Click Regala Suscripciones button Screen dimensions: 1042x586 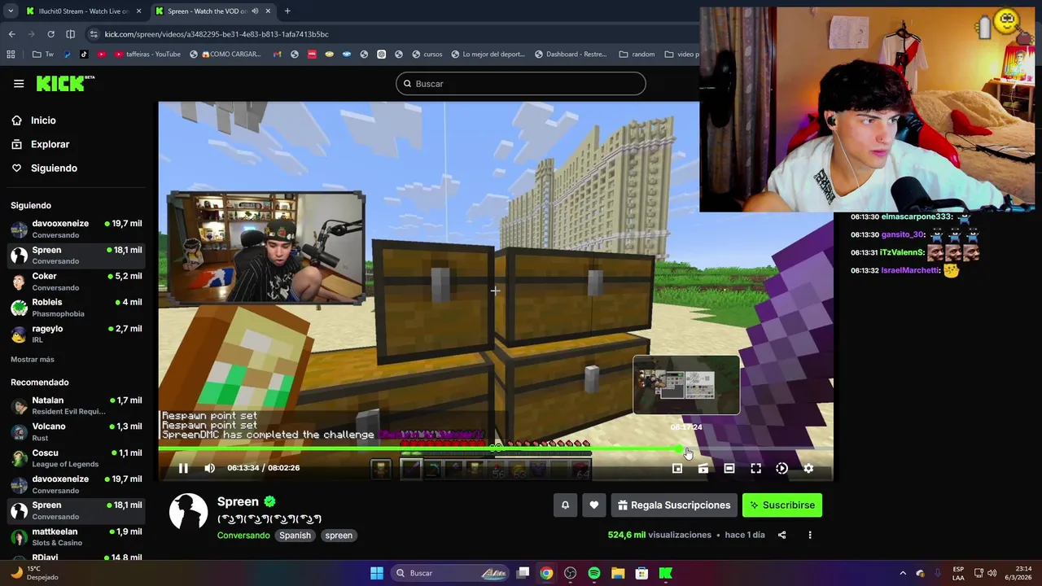[673, 505]
